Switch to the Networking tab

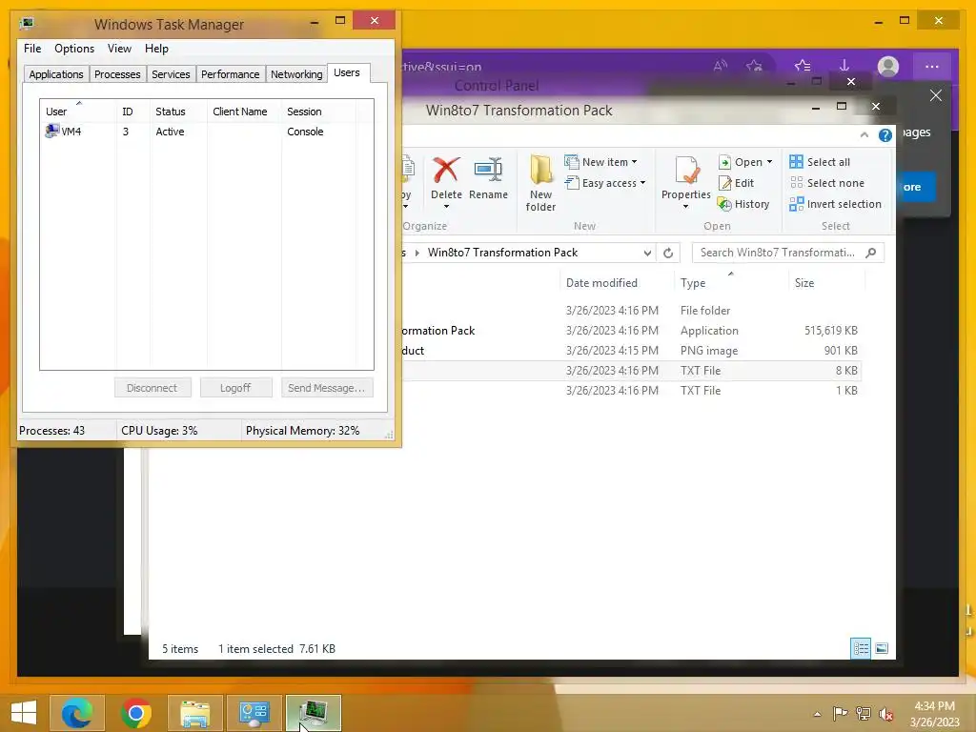coord(296,74)
